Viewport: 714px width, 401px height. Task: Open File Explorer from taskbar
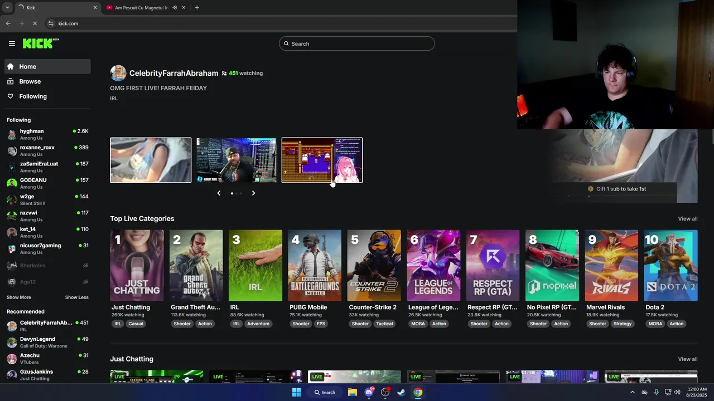353,392
